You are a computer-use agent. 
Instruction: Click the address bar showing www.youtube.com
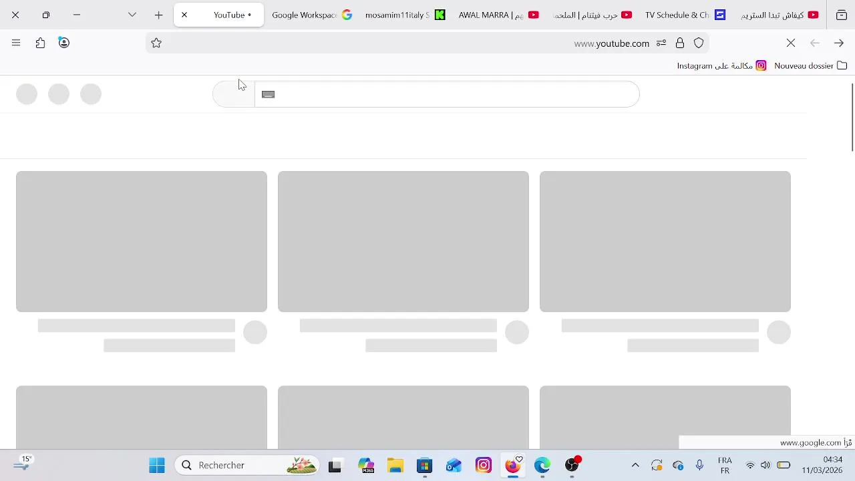point(427,43)
